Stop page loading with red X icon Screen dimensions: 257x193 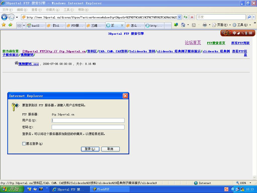click(192, 17)
